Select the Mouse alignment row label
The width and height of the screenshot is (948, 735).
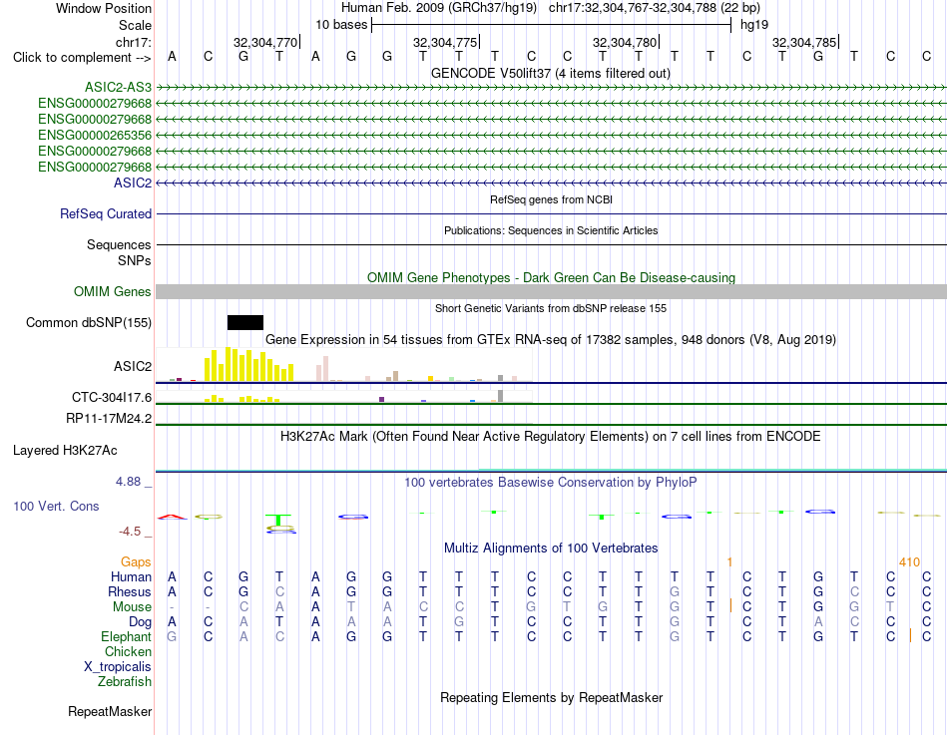coord(132,607)
